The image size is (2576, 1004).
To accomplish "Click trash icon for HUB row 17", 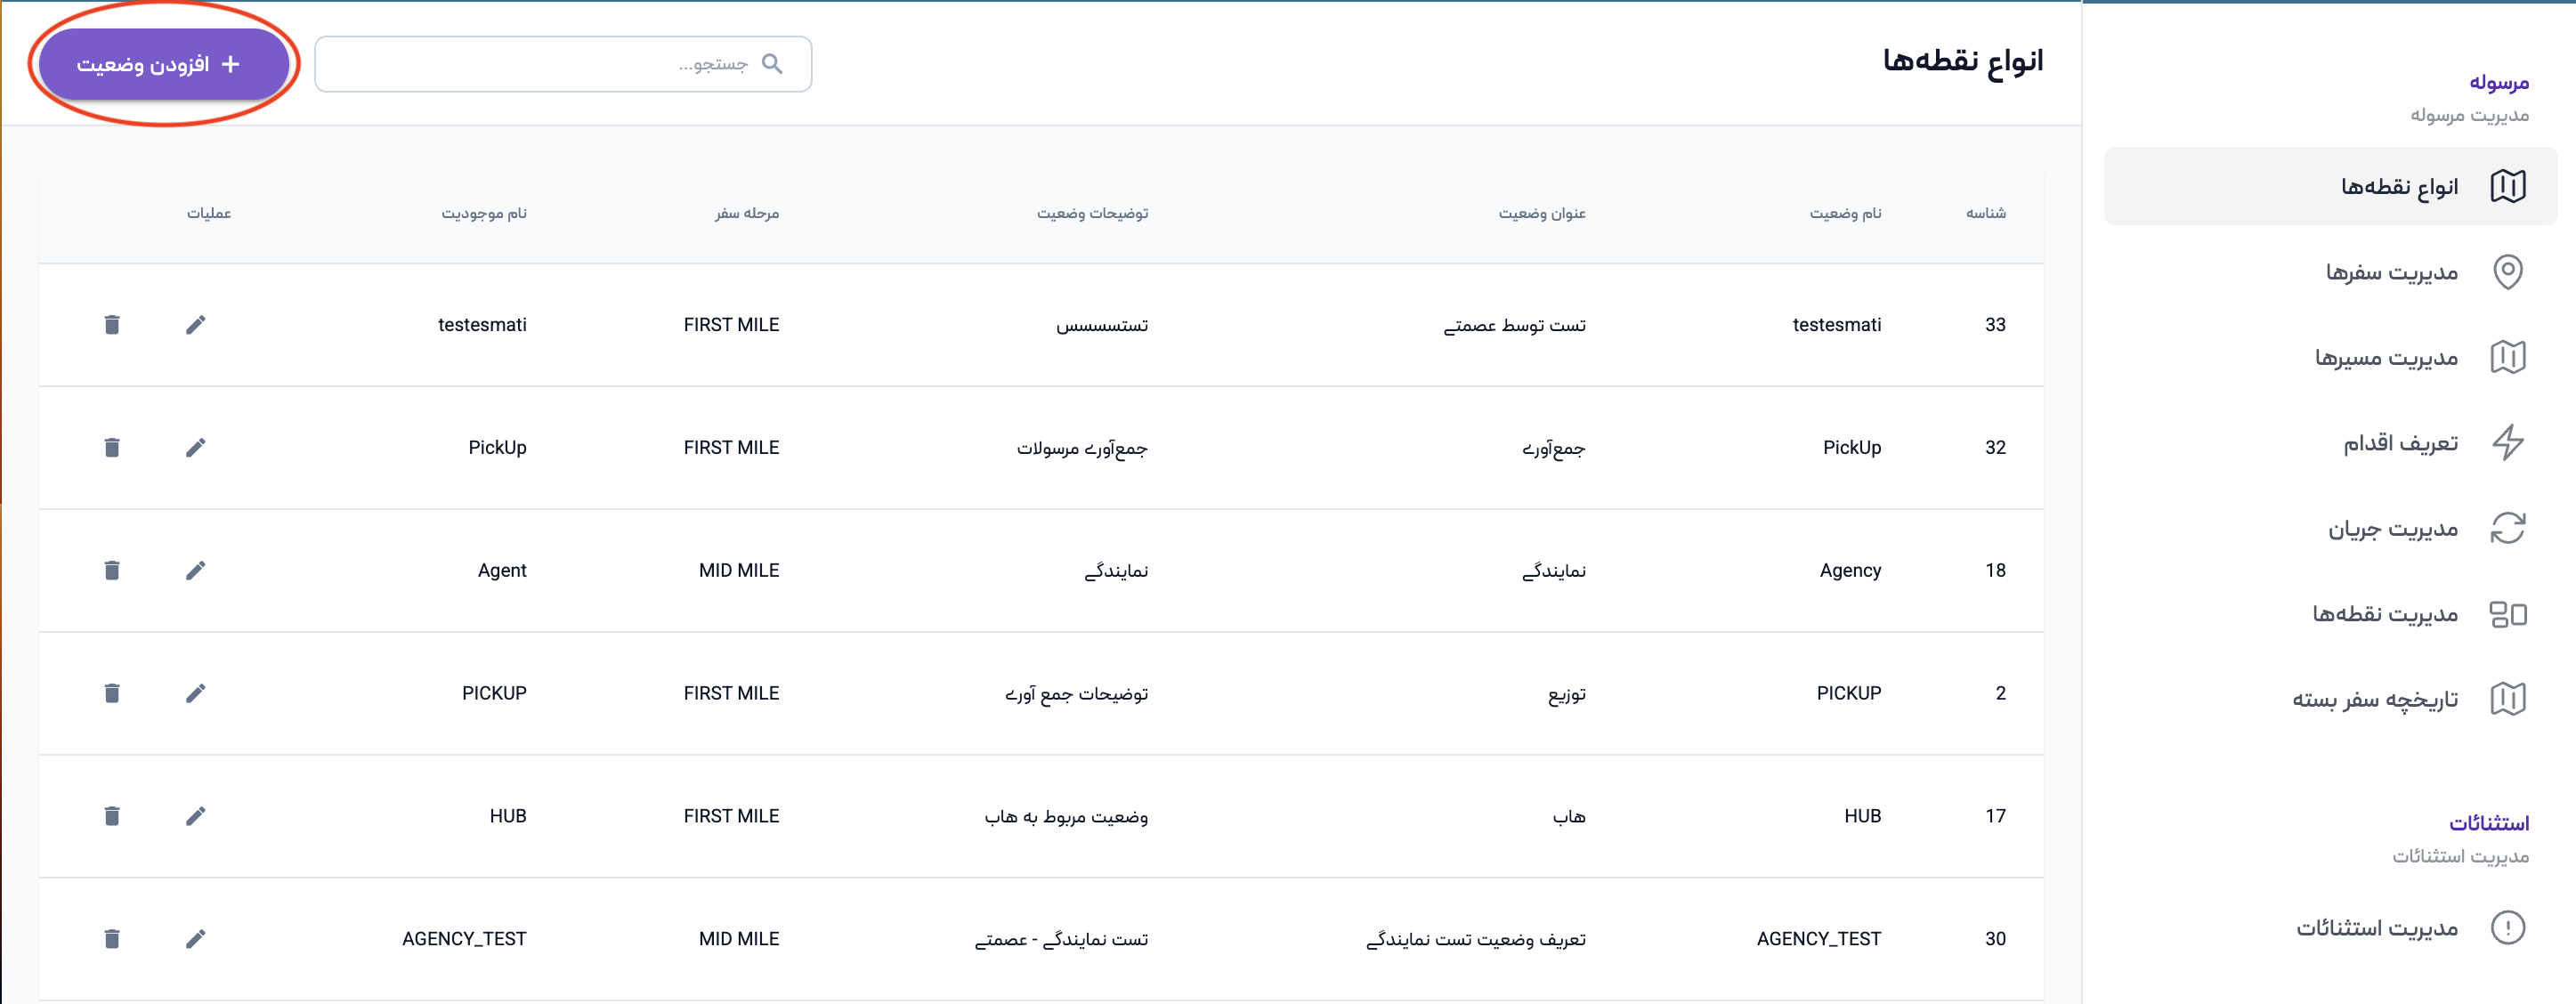I will (112, 816).
